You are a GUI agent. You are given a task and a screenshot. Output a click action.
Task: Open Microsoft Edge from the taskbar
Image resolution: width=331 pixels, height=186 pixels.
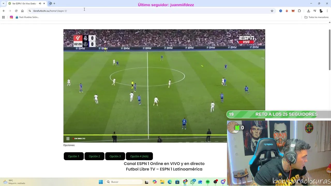pyautogui.click(x=170, y=182)
